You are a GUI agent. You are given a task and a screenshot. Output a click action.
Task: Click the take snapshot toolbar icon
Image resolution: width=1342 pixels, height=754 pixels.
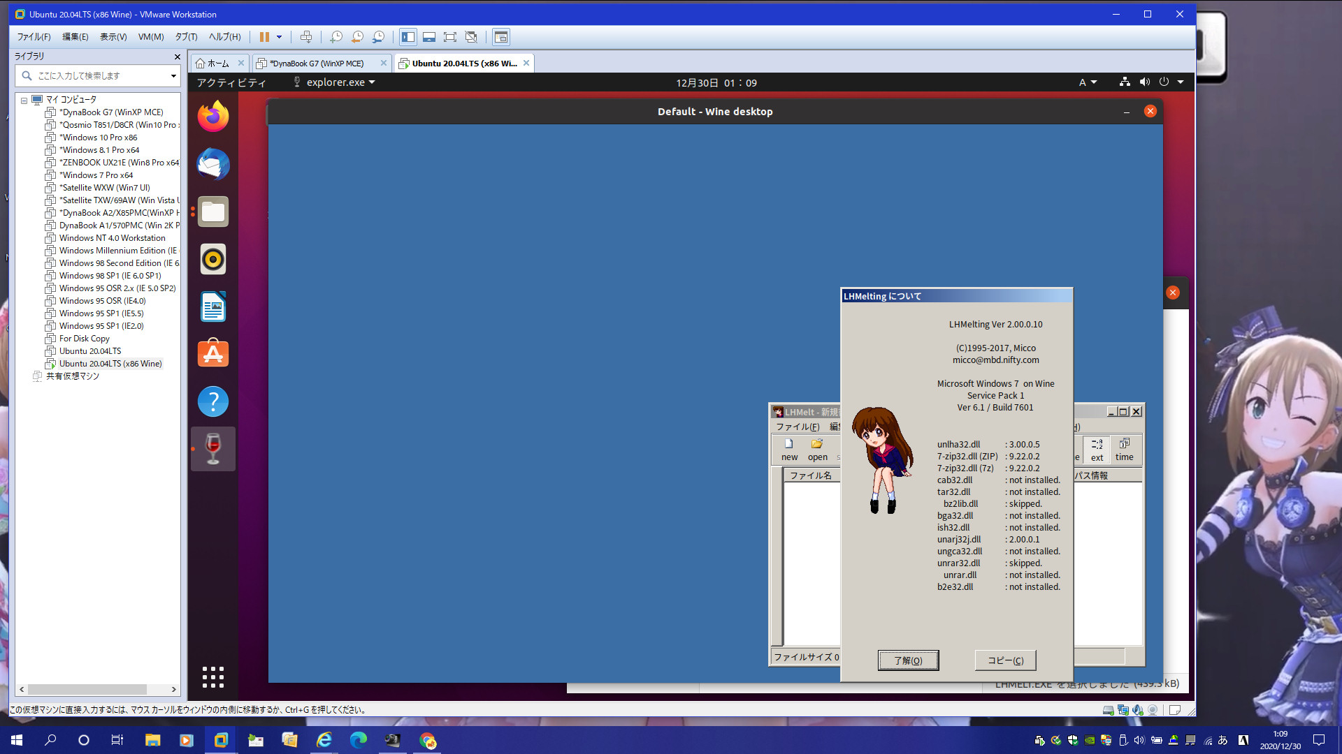coord(336,37)
